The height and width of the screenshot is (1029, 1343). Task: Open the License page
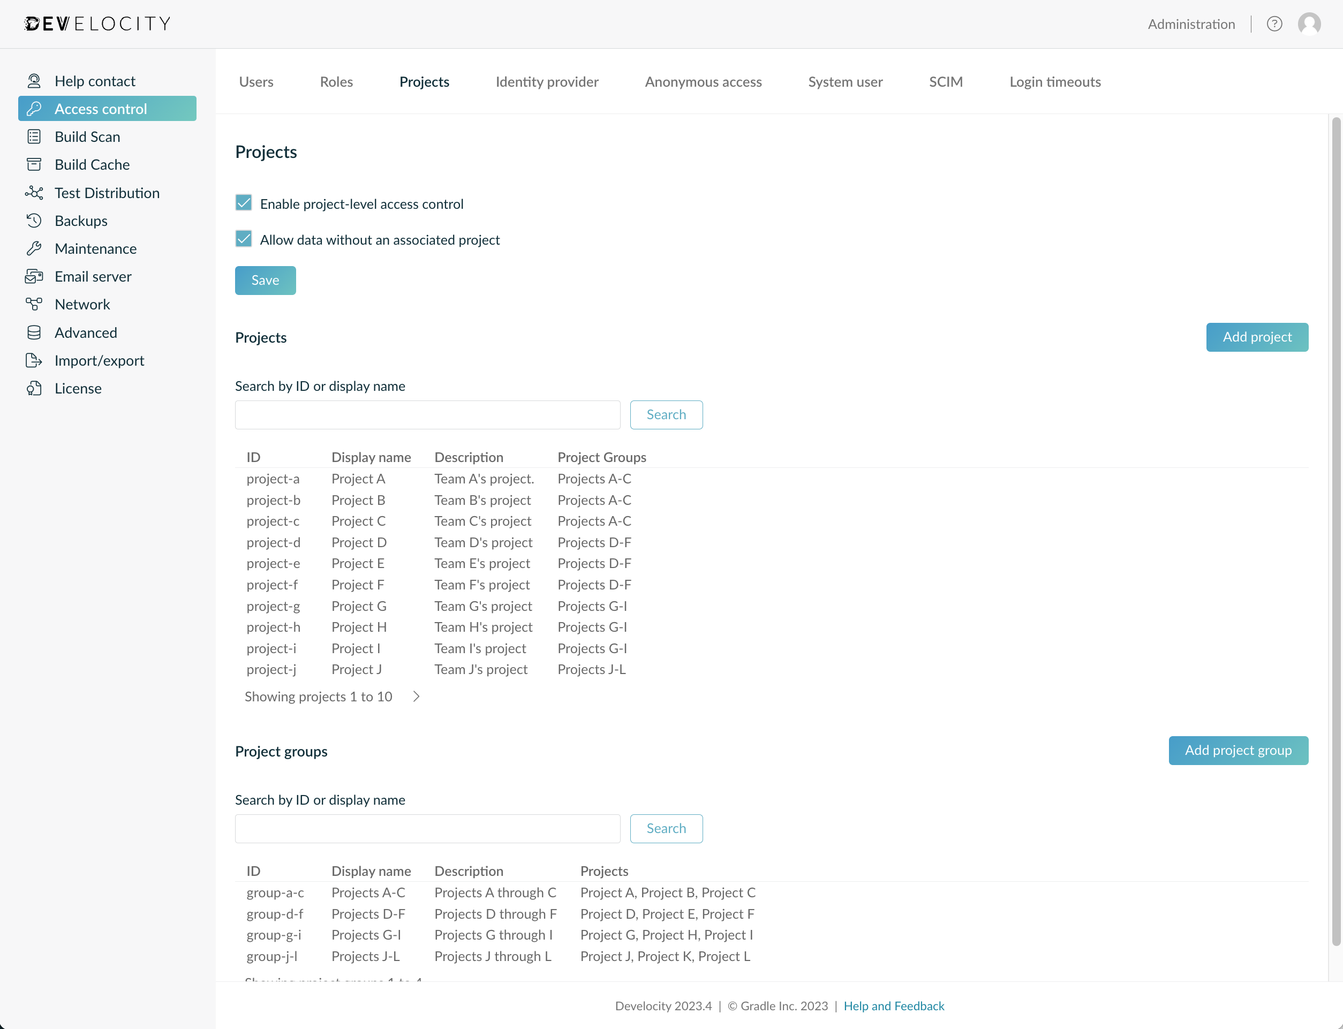point(78,388)
